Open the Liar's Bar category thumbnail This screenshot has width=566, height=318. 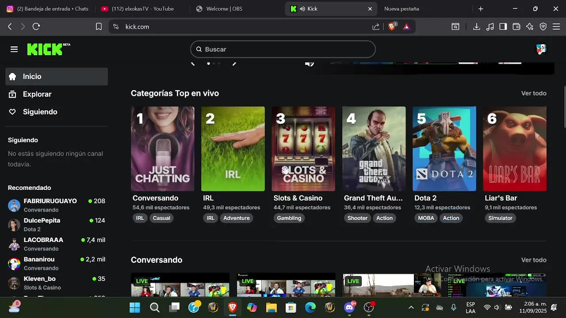[515, 149]
